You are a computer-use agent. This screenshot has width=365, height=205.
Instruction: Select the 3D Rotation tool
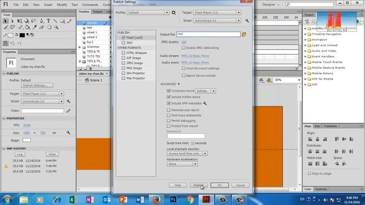point(27,21)
